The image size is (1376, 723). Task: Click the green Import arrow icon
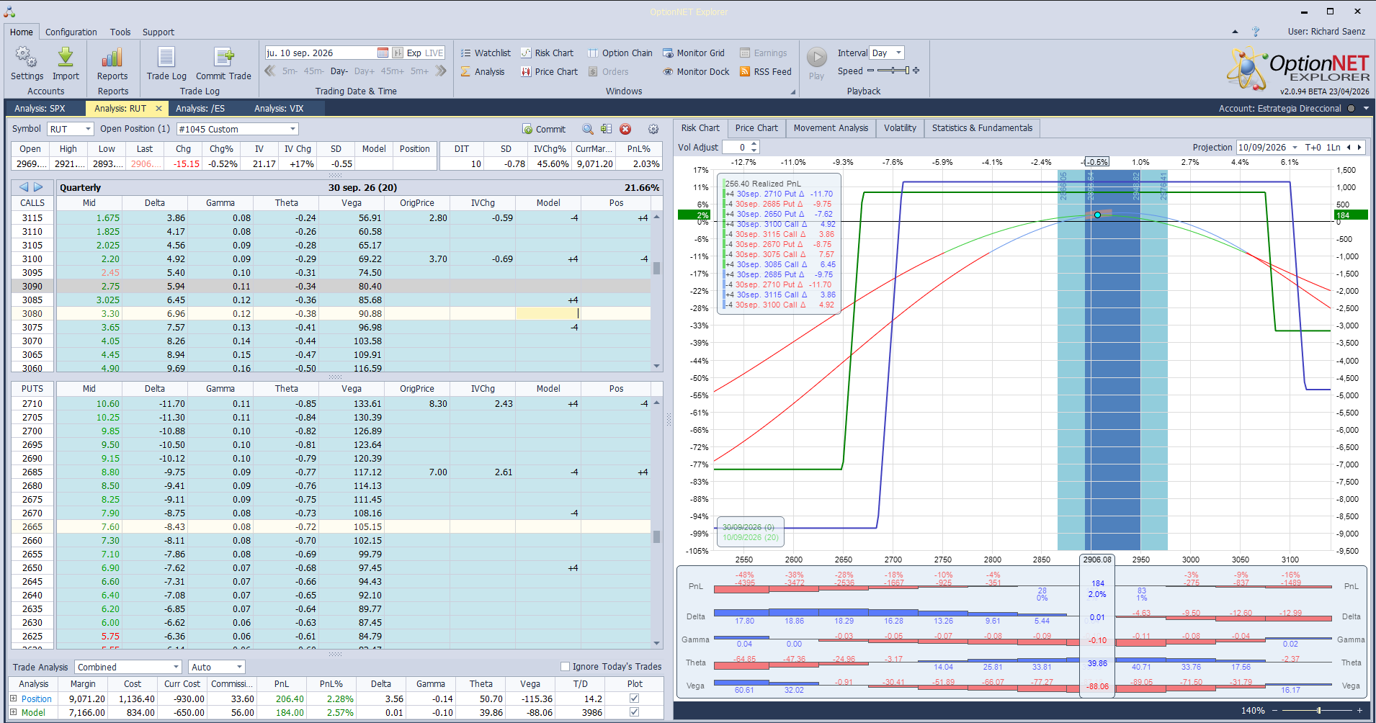pos(66,58)
